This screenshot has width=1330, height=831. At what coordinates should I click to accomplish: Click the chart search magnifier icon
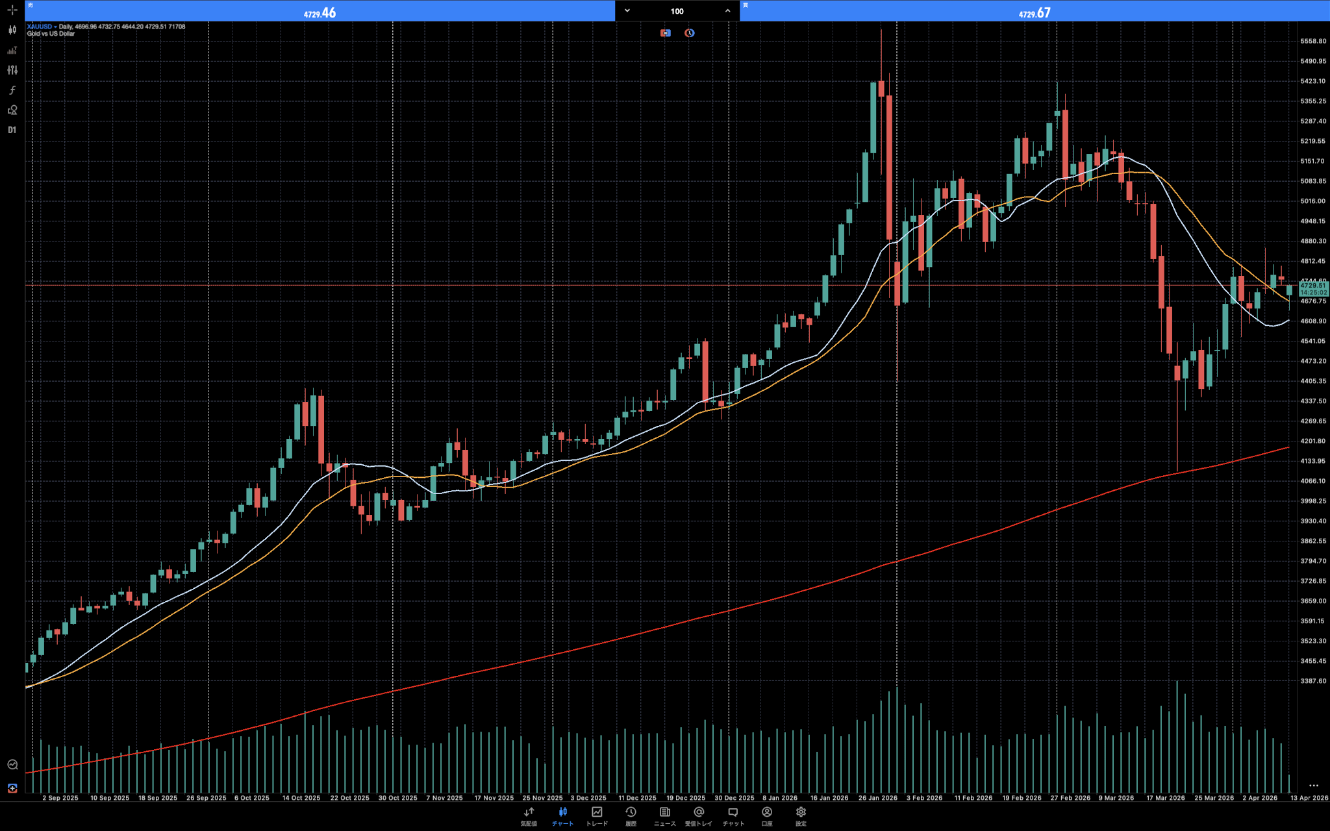pyautogui.click(x=12, y=764)
